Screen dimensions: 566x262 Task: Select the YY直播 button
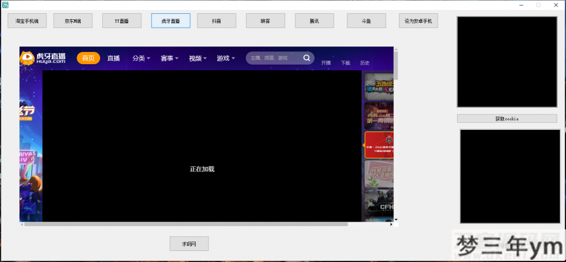(122, 21)
